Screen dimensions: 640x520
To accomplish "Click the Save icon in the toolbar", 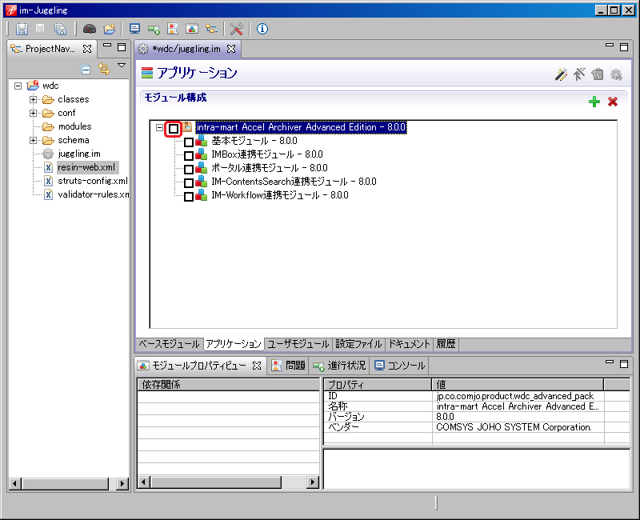I will click(22, 29).
